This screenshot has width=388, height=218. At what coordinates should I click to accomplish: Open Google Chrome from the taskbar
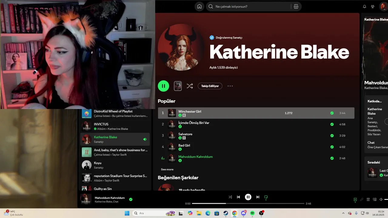pyautogui.click(x=235, y=213)
